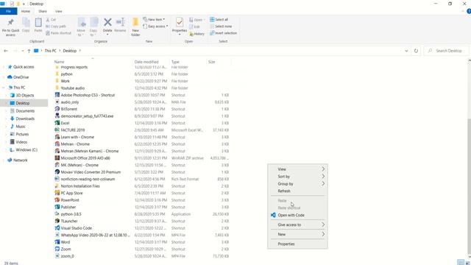Switch to the Share tab
Image resolution: width=471 pixels, height=265 pixels.
click(43, 11)
